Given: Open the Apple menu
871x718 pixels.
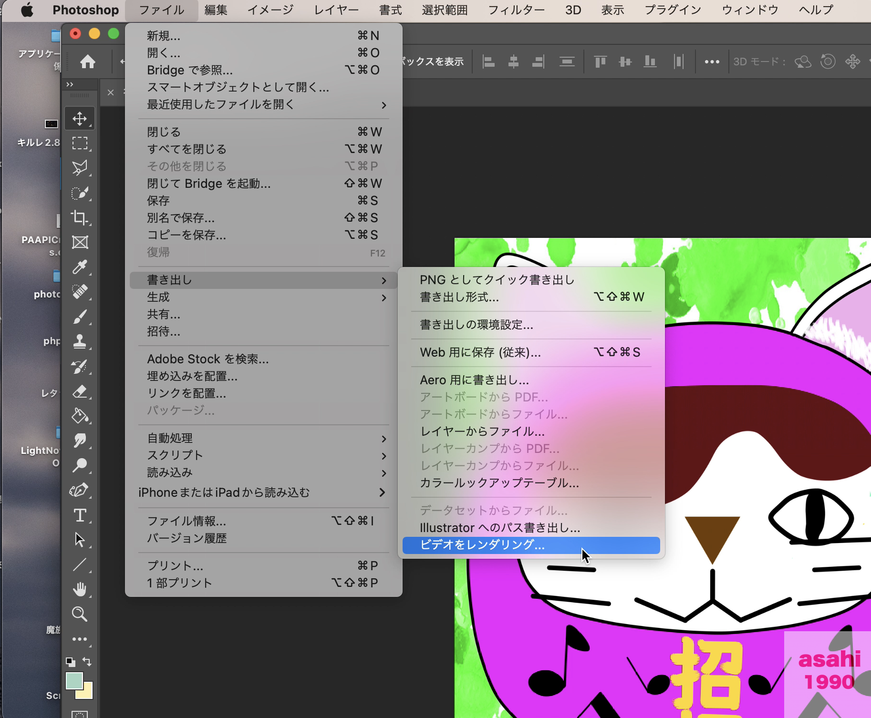Looking at the screenshot, I should click(x=27, y=10).
